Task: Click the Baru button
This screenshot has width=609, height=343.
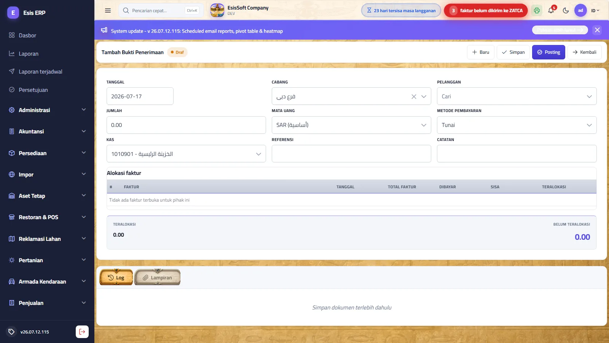Action: [x=481, y=52]
